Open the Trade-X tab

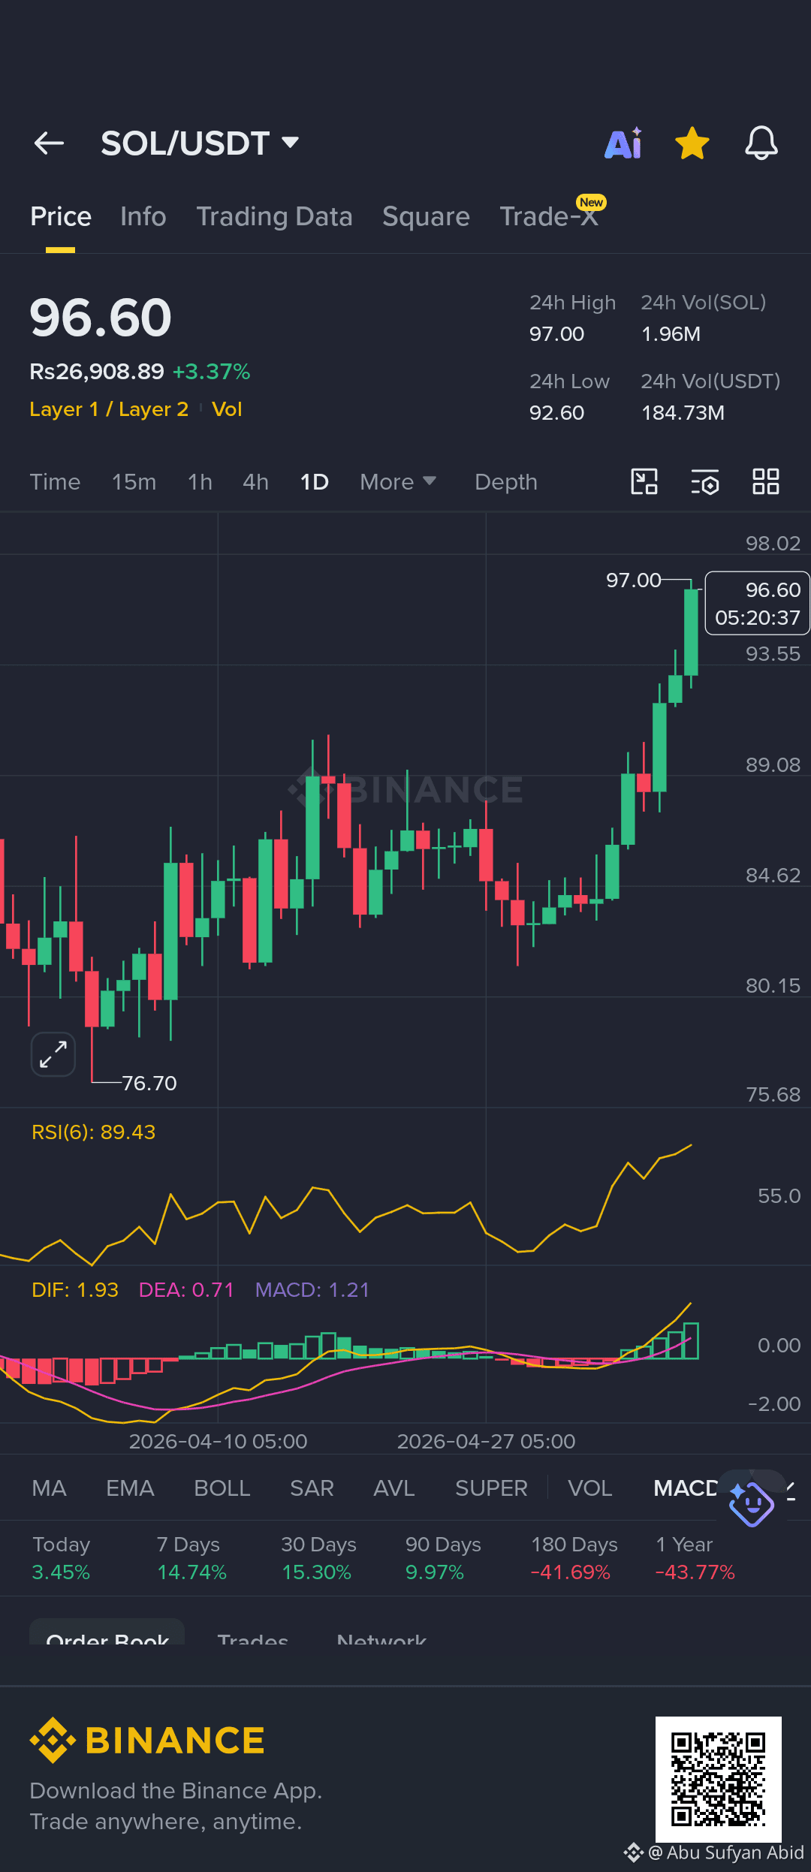click(x=550, y=216)
